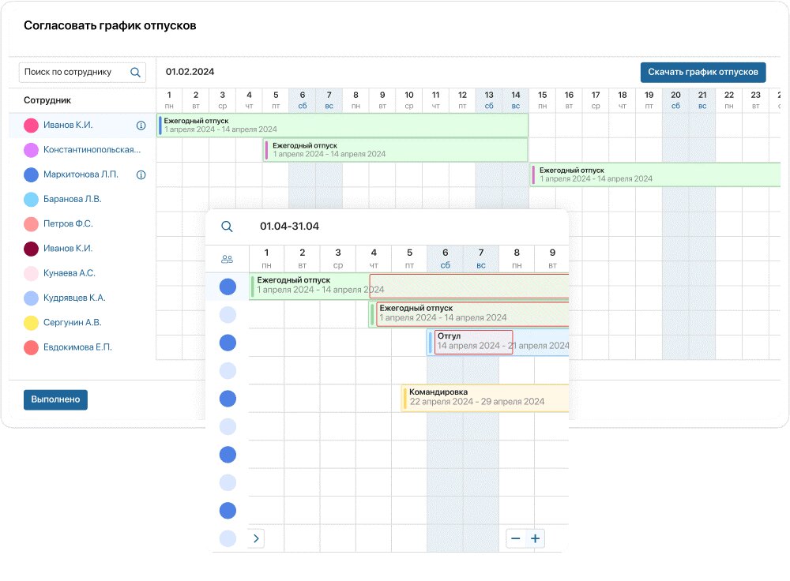The width and height of the screenshot is (790, 581).
Task: Click day 13 сб header in main schedule
Action: click(x=489, y=100)
